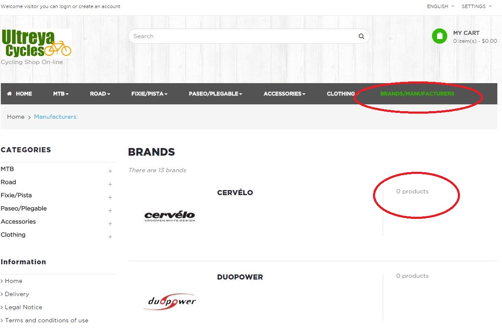Open the PASEO/PLEGABLE navigation menu

coord(215,94)
